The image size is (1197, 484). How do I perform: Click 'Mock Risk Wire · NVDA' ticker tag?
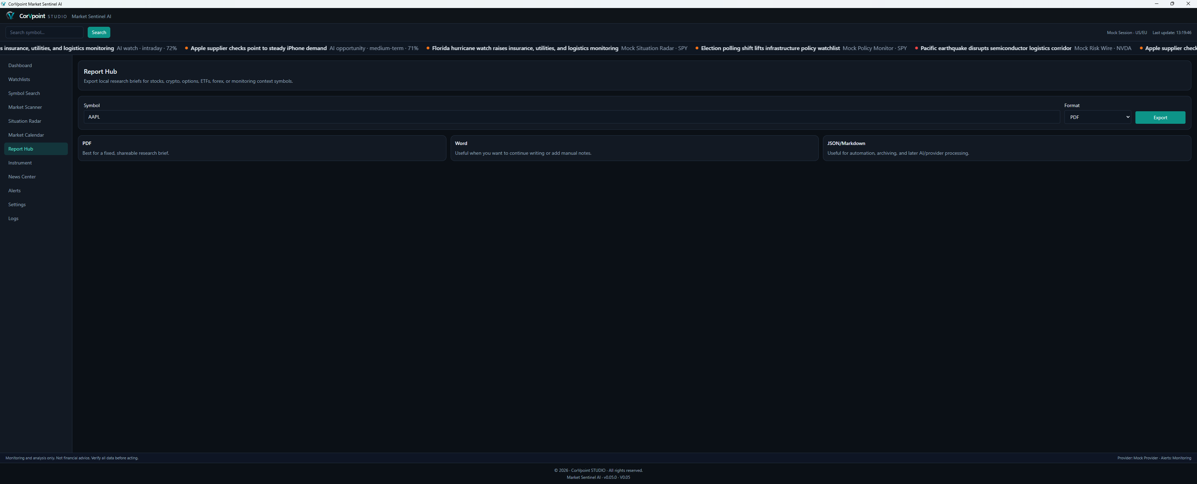pyautogui.click(x=1103, y=48)
